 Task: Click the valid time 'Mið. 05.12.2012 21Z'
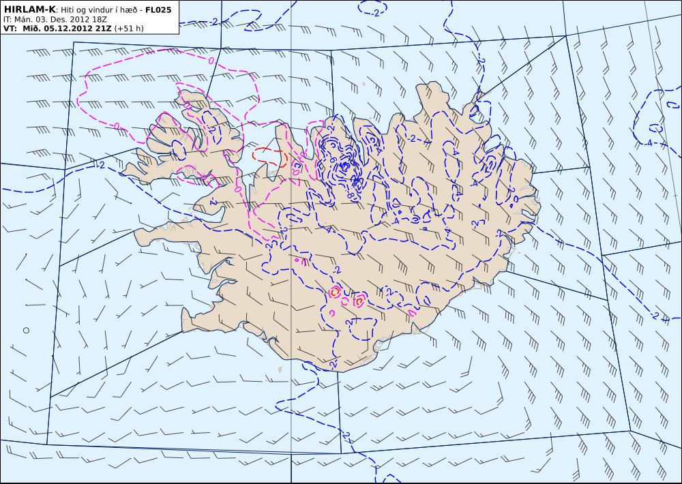[67, 28]
